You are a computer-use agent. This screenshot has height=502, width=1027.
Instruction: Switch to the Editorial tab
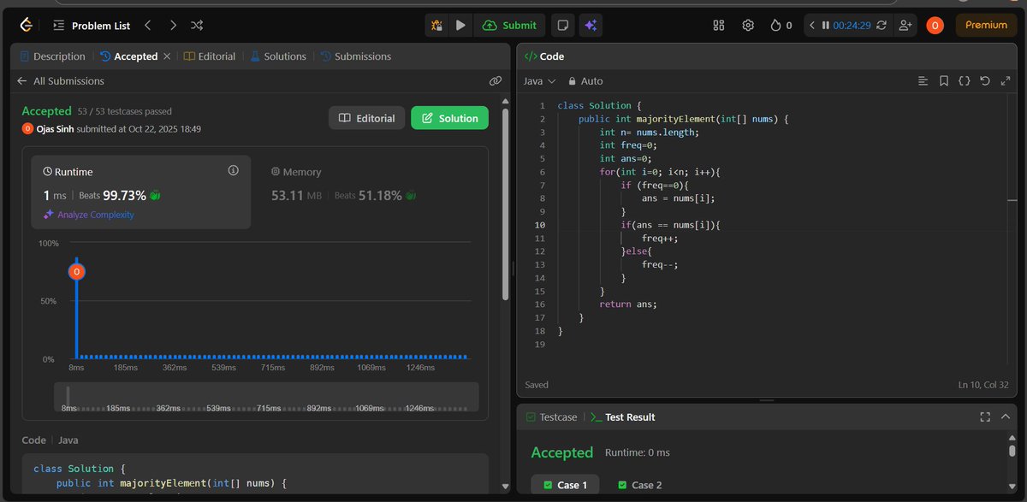[210, 56]
